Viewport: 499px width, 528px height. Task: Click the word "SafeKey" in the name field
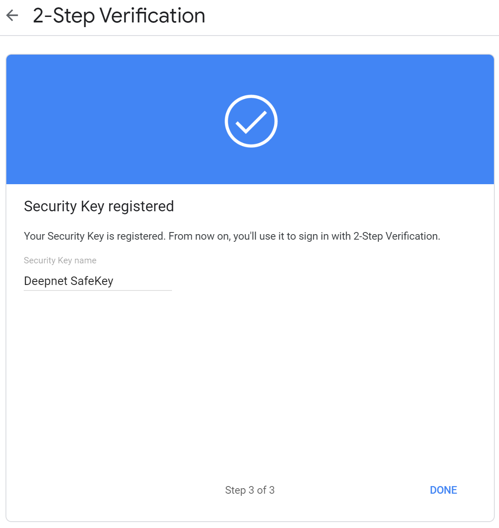pos(92,281)
